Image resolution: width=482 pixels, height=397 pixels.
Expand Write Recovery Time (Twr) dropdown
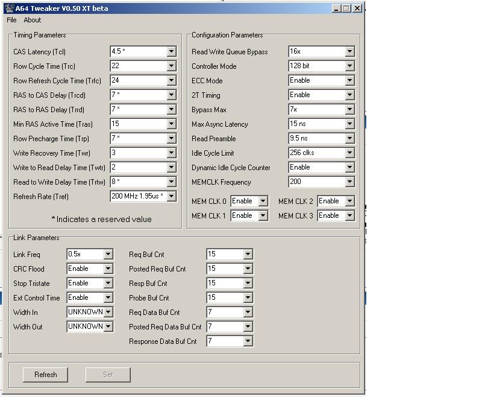[172, 153]
